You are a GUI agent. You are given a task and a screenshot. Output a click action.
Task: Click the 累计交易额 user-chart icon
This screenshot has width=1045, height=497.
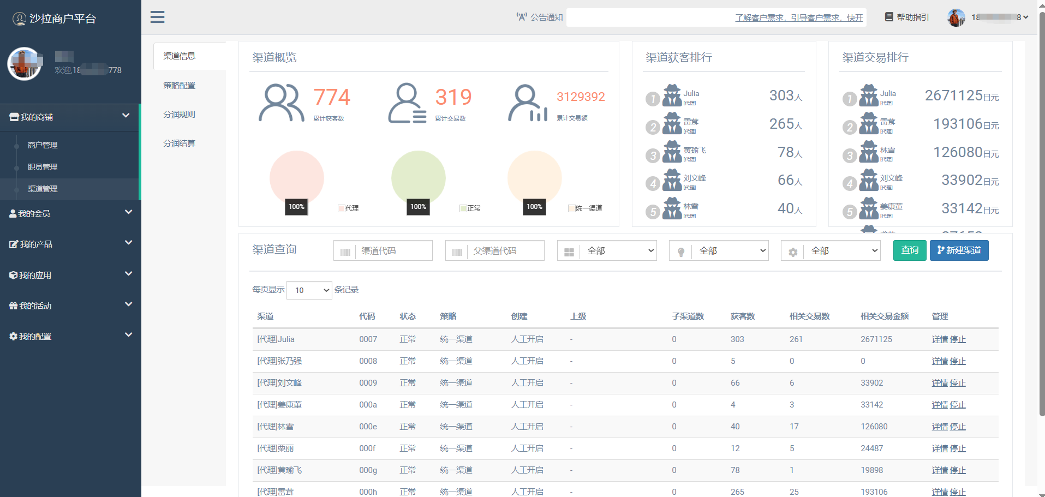click(x=527, y=103)
